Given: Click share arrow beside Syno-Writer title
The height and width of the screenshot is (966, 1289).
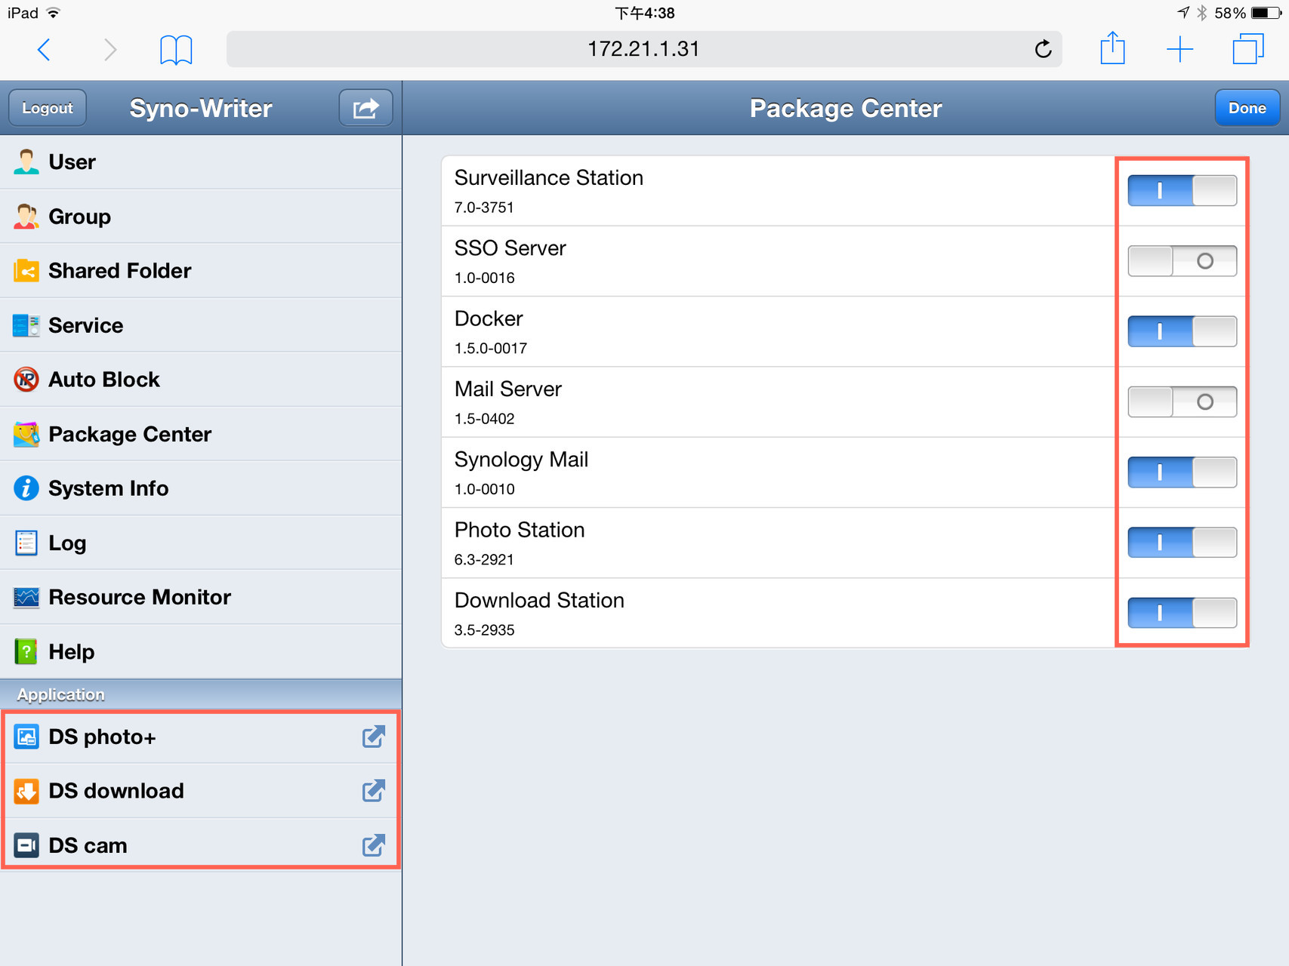Looking at the screenshot, I should [365, 108].
